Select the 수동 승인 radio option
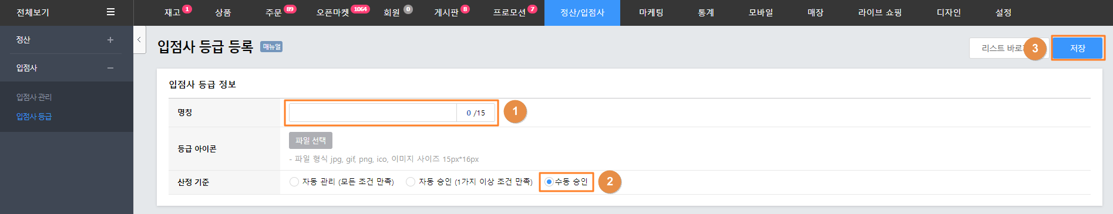The image size is (1113, 214). [549, 182]
